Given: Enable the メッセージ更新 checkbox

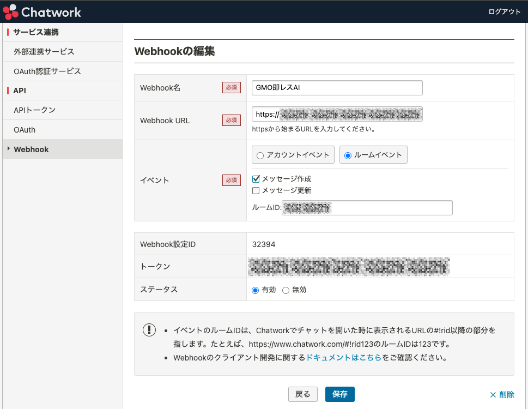Looking at the screenshot, I should pyautogui.click(x=256, y=190).
